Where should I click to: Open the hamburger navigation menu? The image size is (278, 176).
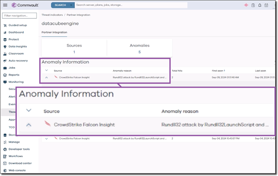pos(5,5)
